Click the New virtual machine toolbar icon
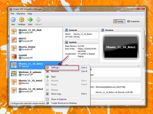Viewport: 153px width, 114px height. 13,19
